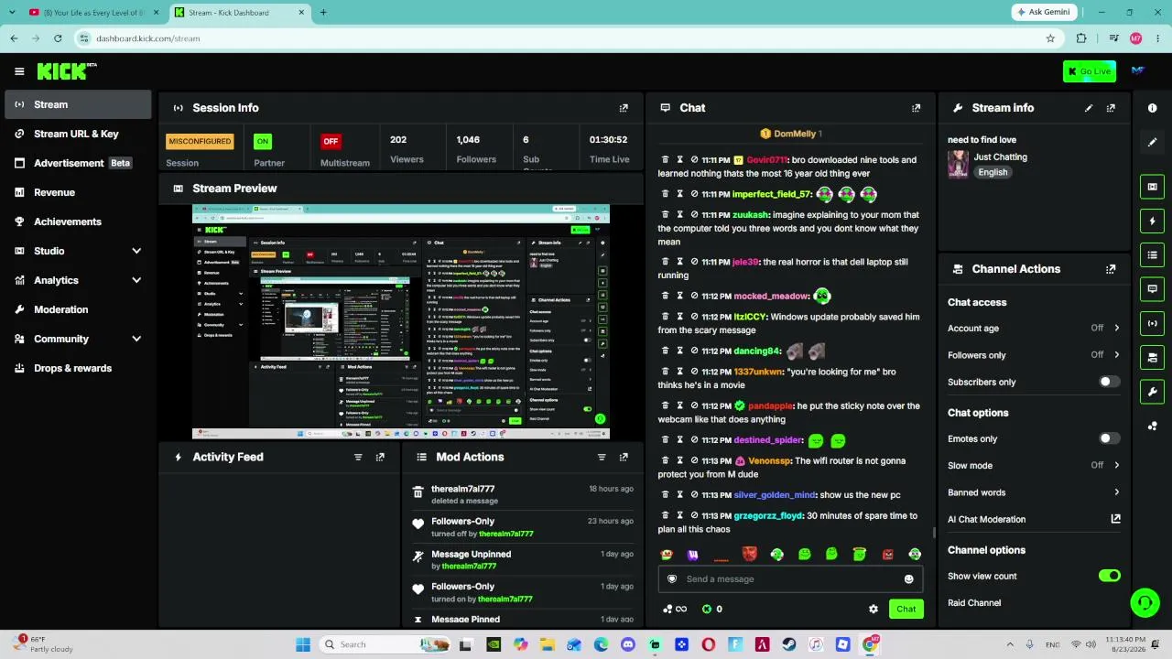1172x659 pixels.
Task: Open a new browser tab
Action: (x=323, y=13)
